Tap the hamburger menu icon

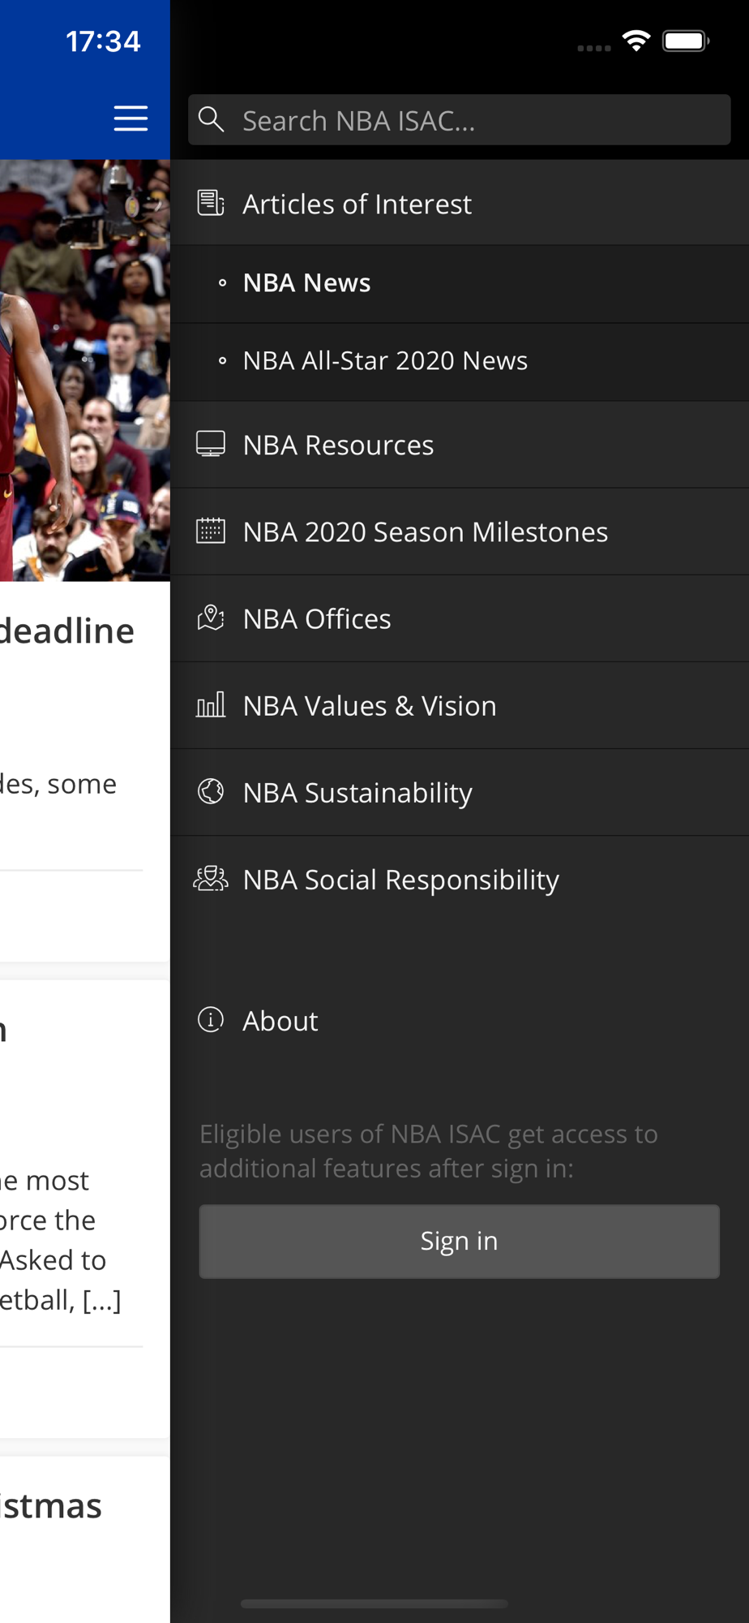click(131, 118)
